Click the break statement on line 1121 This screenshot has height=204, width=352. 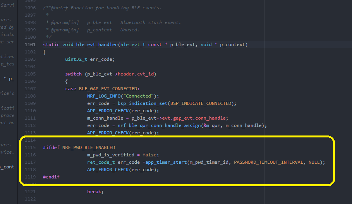coord(95,192)
